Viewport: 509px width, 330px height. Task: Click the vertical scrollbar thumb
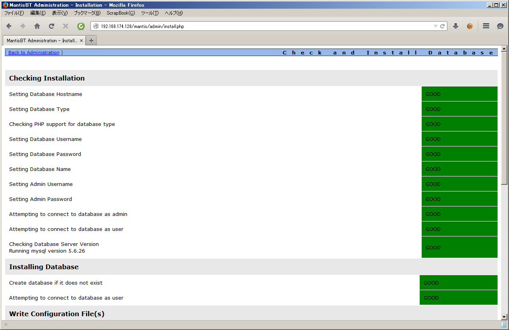pyautogui.click(x=504, y=118)
